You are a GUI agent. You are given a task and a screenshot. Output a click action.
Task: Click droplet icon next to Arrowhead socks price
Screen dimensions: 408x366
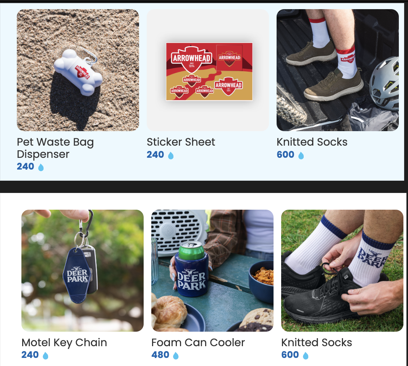point(301,155)
